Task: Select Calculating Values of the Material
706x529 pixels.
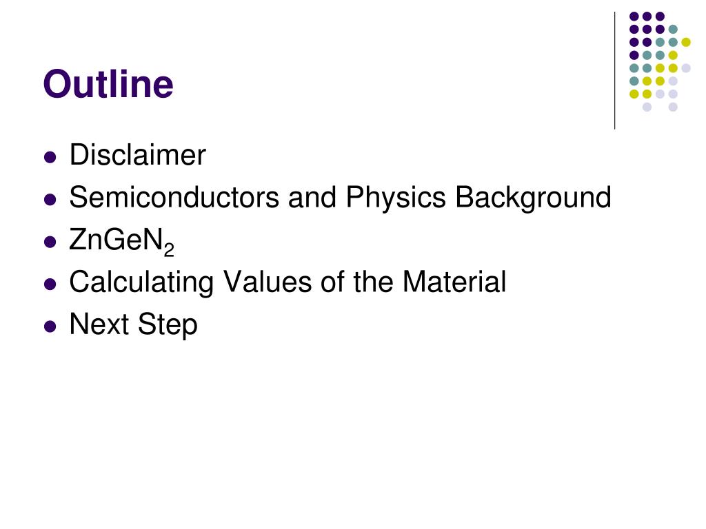Action: point(288,282)
